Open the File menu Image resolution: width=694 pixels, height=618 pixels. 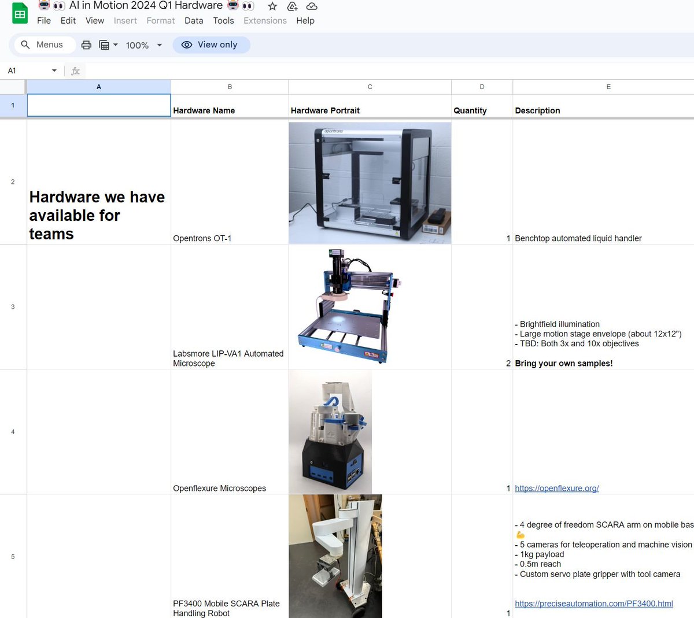point(44,20)
